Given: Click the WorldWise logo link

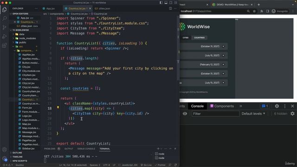Looking at the screenshot, I should (x=194, y=27).
